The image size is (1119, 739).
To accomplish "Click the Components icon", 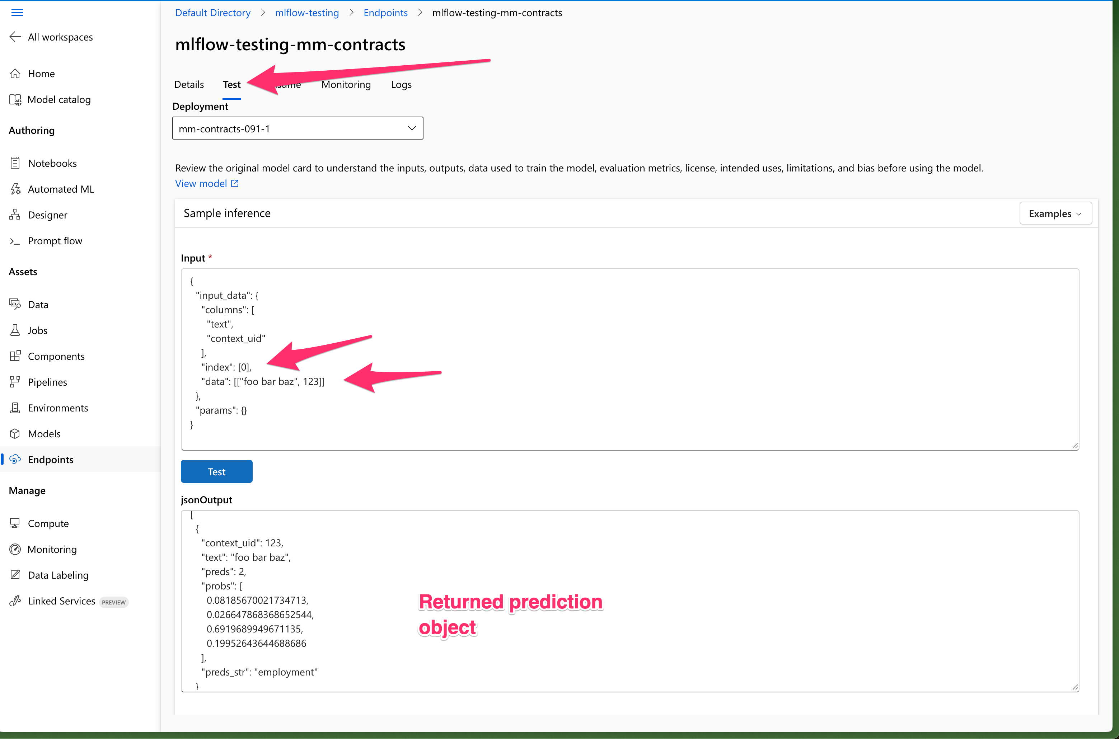I will (15, 356).
